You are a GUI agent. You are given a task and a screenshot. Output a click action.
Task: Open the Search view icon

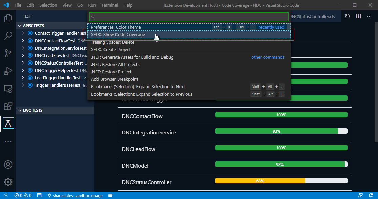pyautogui.click(x=8, y=35)
